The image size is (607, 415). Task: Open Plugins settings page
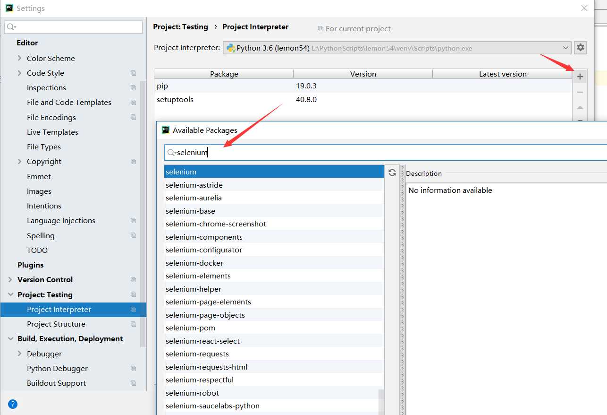pos(31,265)
